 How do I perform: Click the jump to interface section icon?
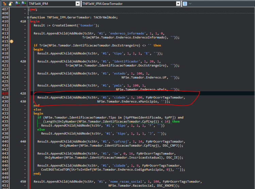18,4
